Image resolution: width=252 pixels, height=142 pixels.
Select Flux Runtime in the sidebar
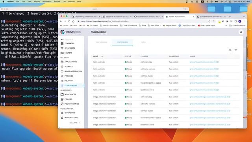coord(71,86)
